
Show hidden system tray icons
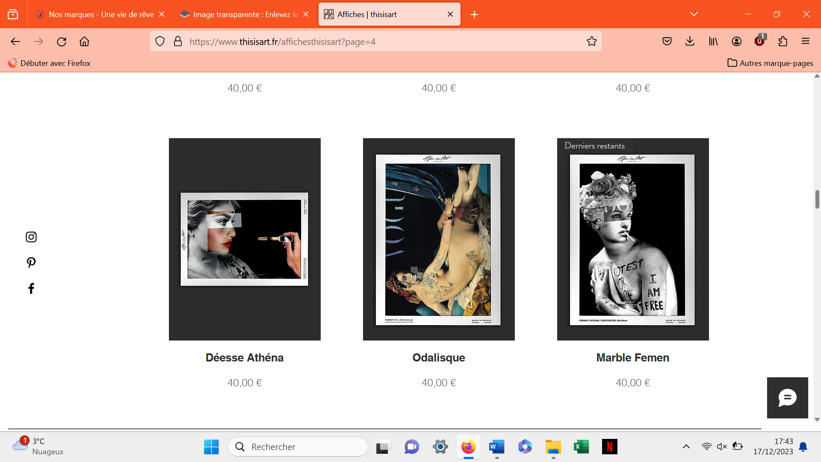click(x=686, y=447)
